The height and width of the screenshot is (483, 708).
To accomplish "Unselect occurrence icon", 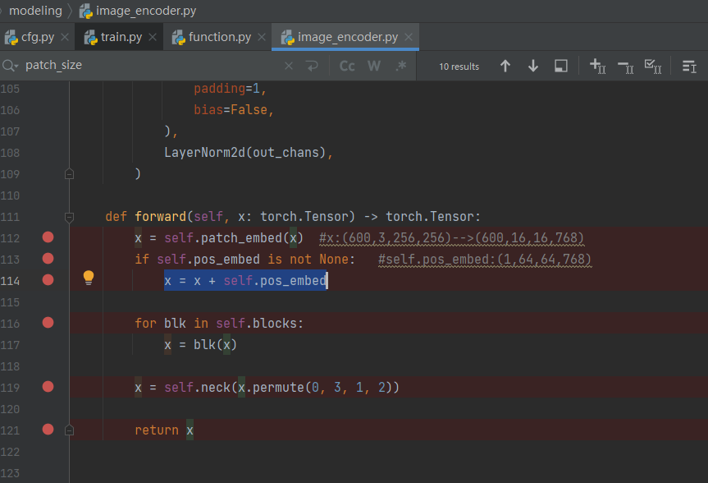I will (625, 67).
